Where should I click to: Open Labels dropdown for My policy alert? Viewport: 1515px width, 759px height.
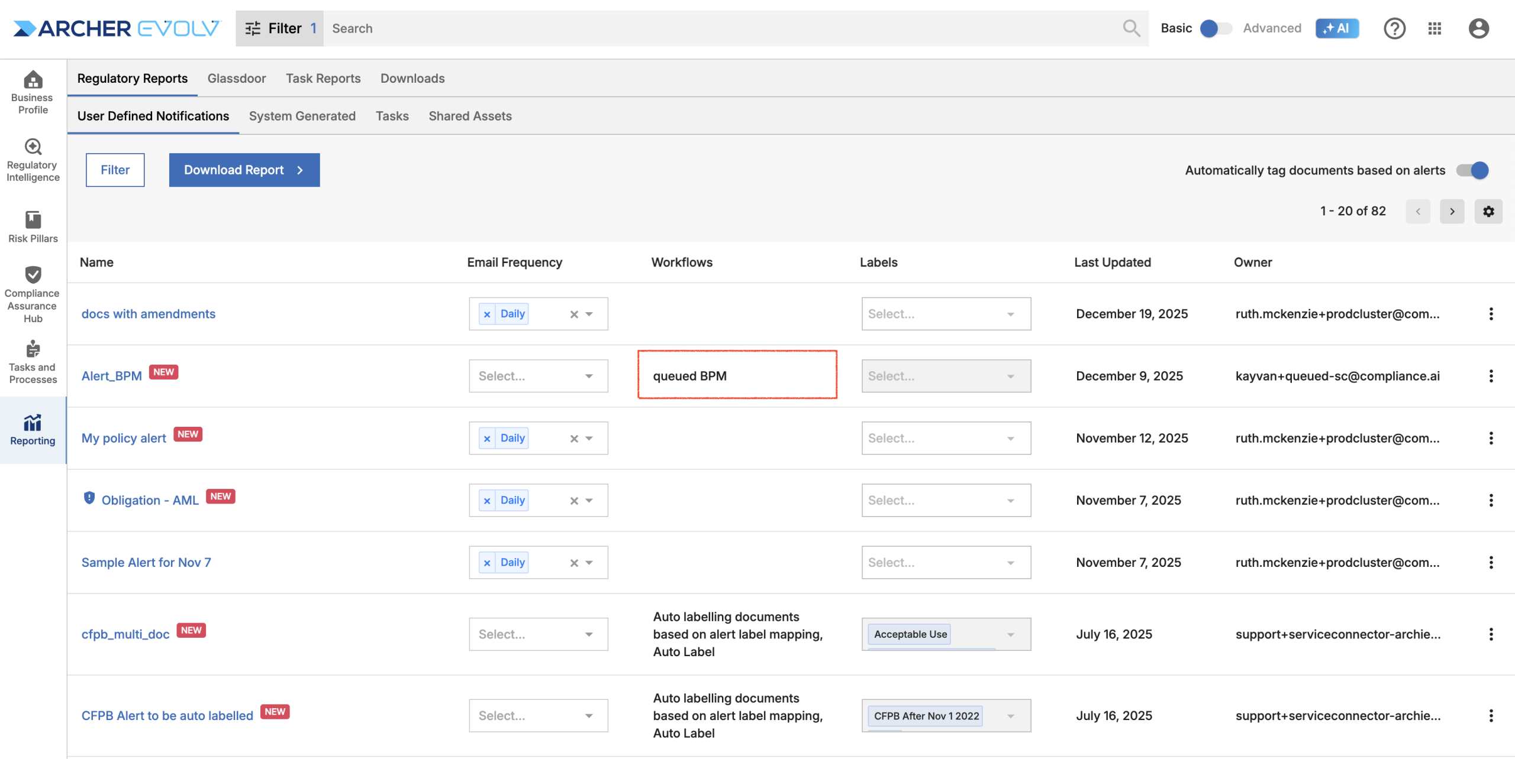1010,439
